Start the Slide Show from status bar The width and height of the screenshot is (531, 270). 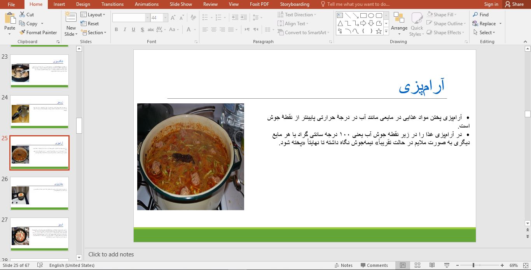(447, 265)
